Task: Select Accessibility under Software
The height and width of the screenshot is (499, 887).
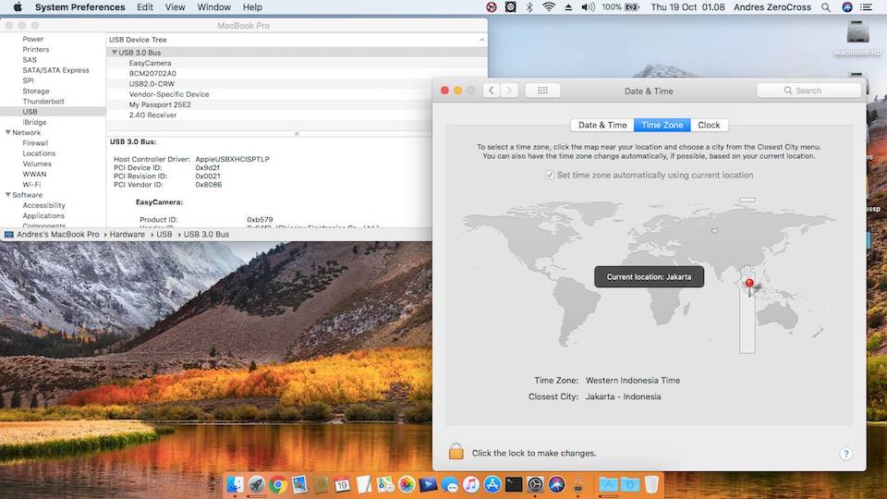Action: [x=43, y=205]
